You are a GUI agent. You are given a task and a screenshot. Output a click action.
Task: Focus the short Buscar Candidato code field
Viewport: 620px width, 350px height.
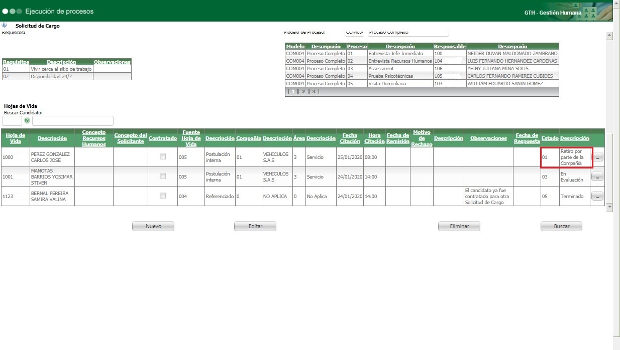pos(12,121)
